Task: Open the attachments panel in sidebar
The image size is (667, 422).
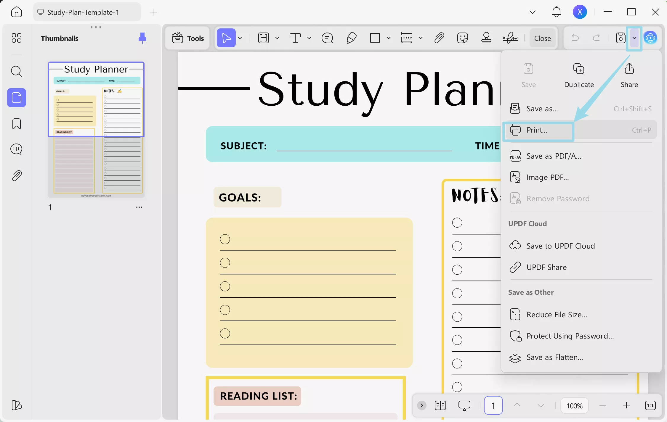Action: [16, 175]
